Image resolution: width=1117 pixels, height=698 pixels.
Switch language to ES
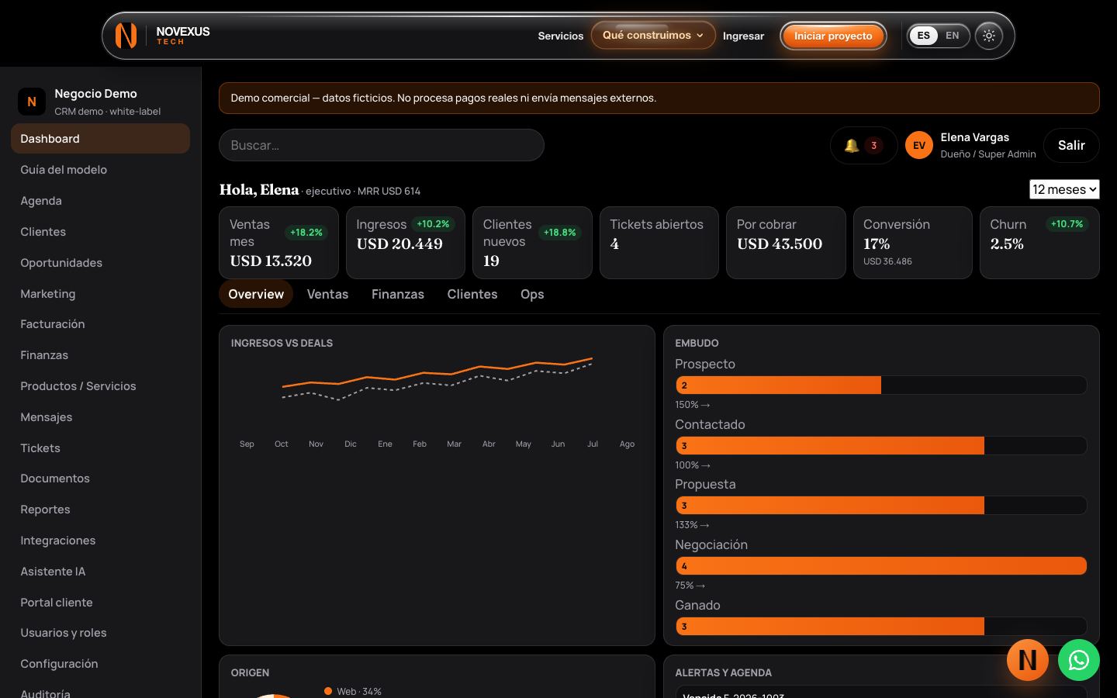pyautogui.click(x=923, y=36)
